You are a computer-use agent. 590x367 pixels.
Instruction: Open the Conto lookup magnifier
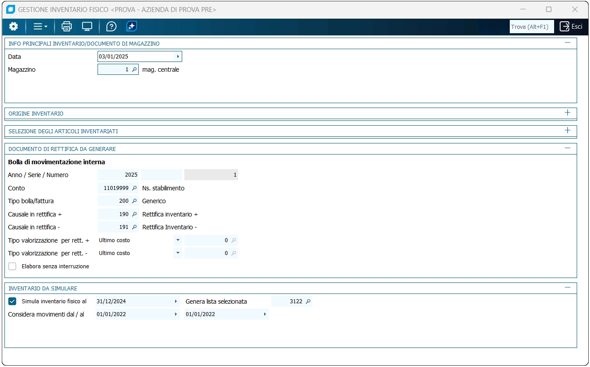point(134,188)
